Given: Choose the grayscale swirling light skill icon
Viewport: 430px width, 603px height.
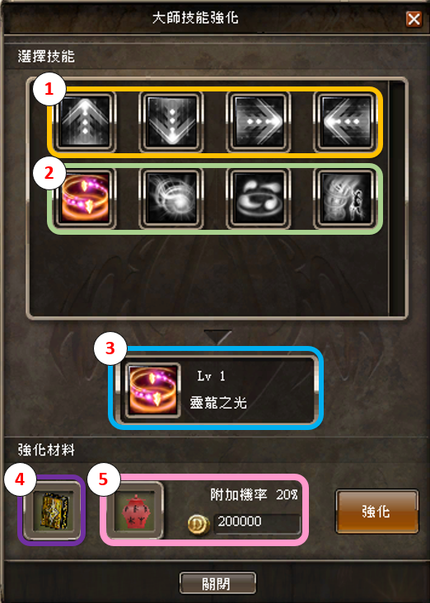Looking at the screenshot, I should (x=171, y=198).
